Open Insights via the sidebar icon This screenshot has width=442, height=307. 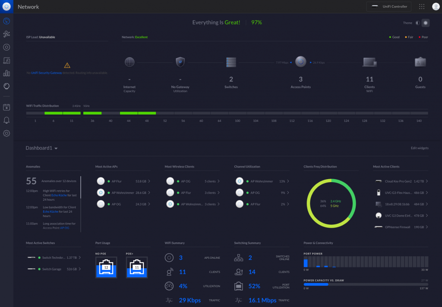tap(6, 86)
